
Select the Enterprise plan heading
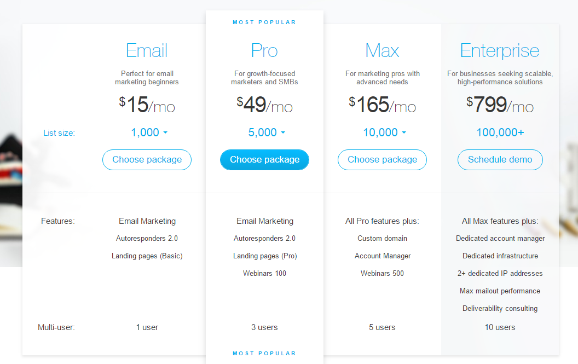(500, 51)
